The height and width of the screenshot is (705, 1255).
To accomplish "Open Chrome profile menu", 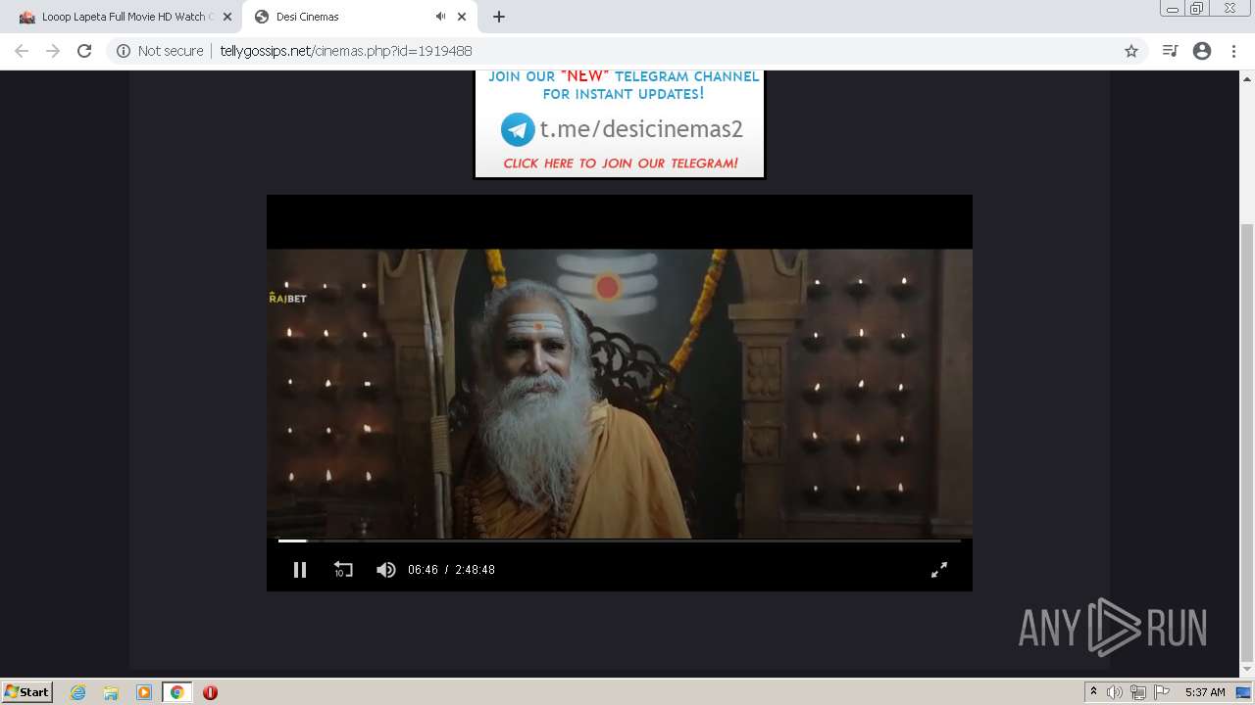I will pyautogui.click(x=1202, y=51).
